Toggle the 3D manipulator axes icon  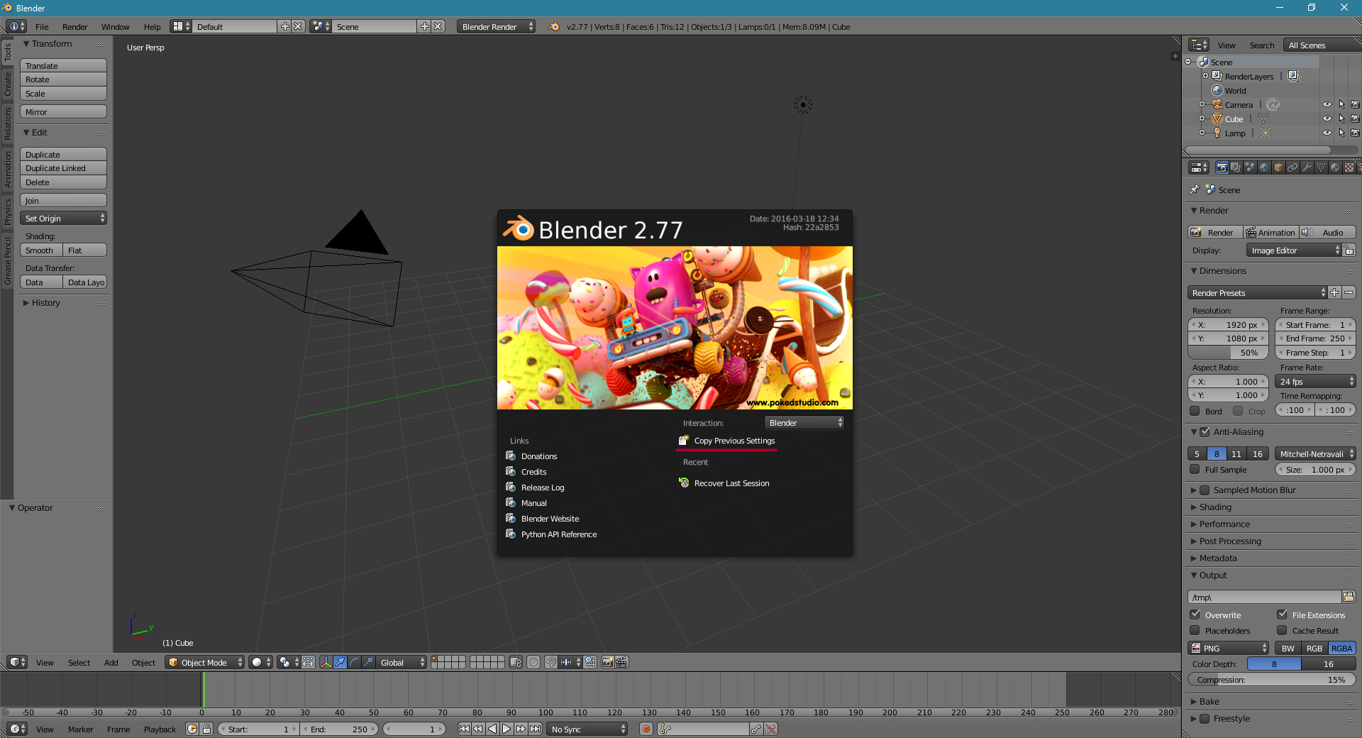click(326, 662)
